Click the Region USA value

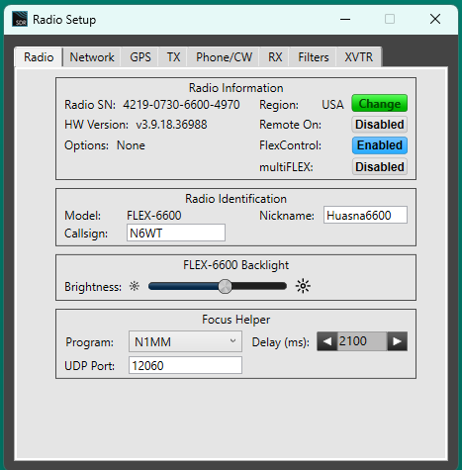click(x=332, y=105)
